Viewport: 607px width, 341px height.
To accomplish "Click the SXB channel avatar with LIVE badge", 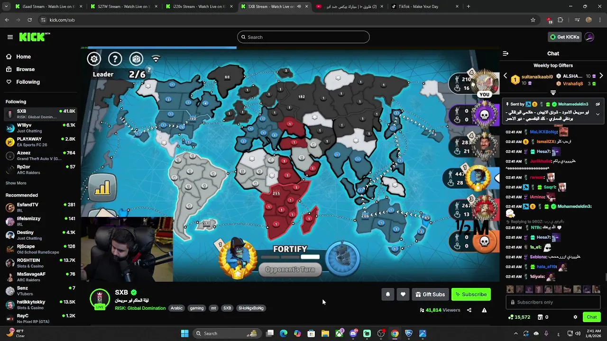I will coord(100,299).
